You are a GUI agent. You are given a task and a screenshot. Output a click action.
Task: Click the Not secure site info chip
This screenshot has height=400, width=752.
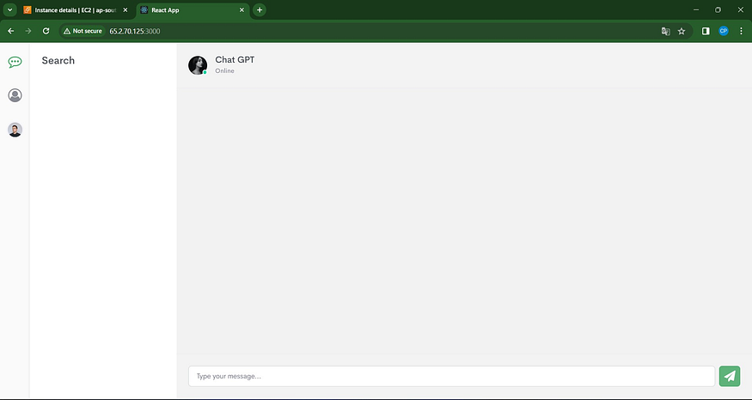83,31
